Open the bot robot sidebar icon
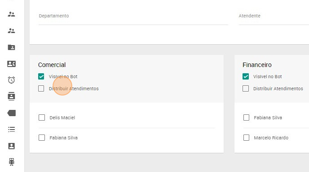Viewport: 309px width, 172px height. pos(11,162)
